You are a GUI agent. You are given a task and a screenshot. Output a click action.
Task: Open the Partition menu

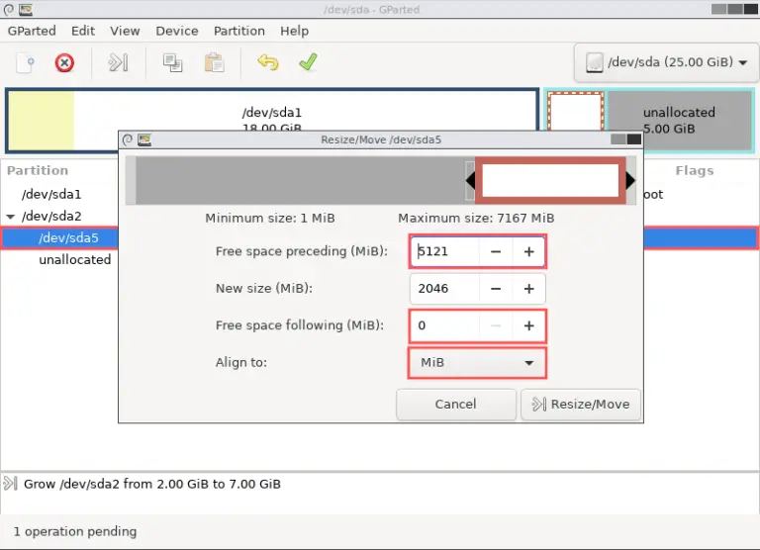point(239,31)
